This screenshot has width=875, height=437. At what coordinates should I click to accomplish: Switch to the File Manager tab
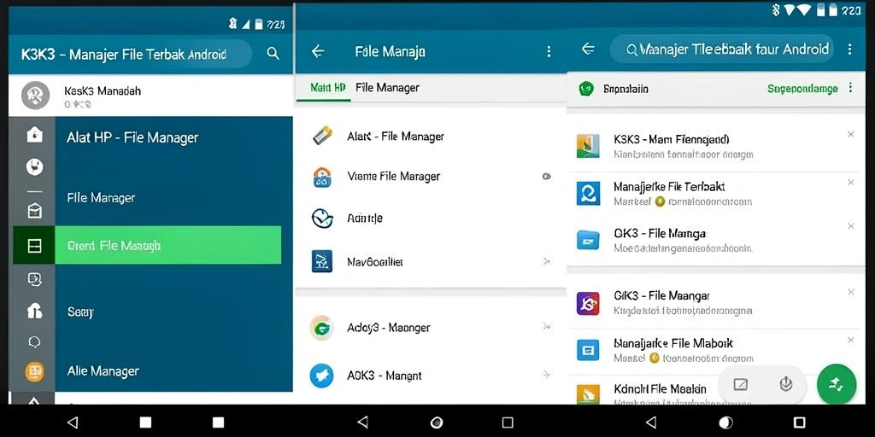coord(387,88)
